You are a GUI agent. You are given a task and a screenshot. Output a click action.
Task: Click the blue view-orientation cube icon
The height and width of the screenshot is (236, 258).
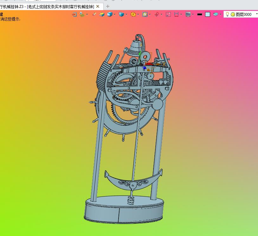(121, 15)
